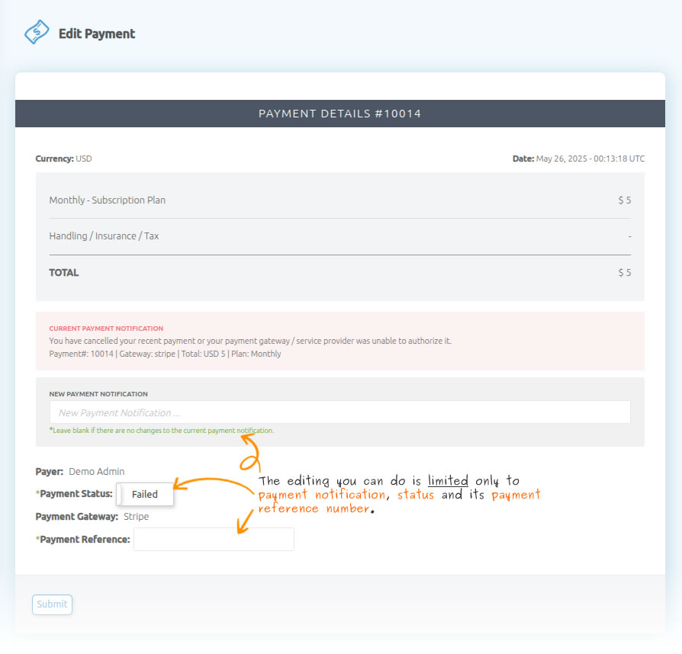Click the Payment Gateway: Stripe text

(92, 517)
